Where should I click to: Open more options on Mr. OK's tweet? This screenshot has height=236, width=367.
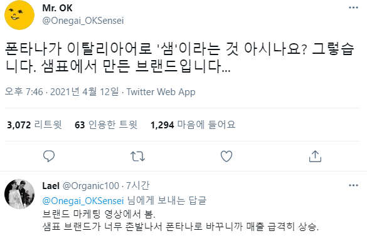click(x=353, y=8)
